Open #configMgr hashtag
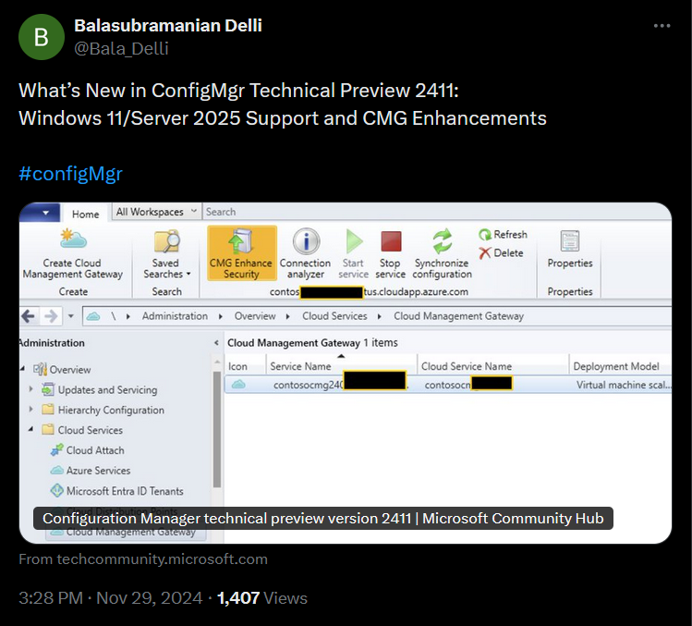This screenshot has width=692, height=626. pos(70,174)
